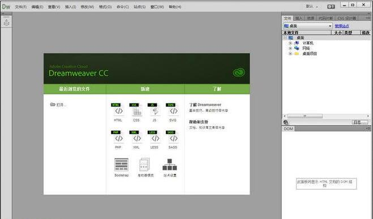Open the Files panel options menu icon
The image size is (373, 219).
368,18
